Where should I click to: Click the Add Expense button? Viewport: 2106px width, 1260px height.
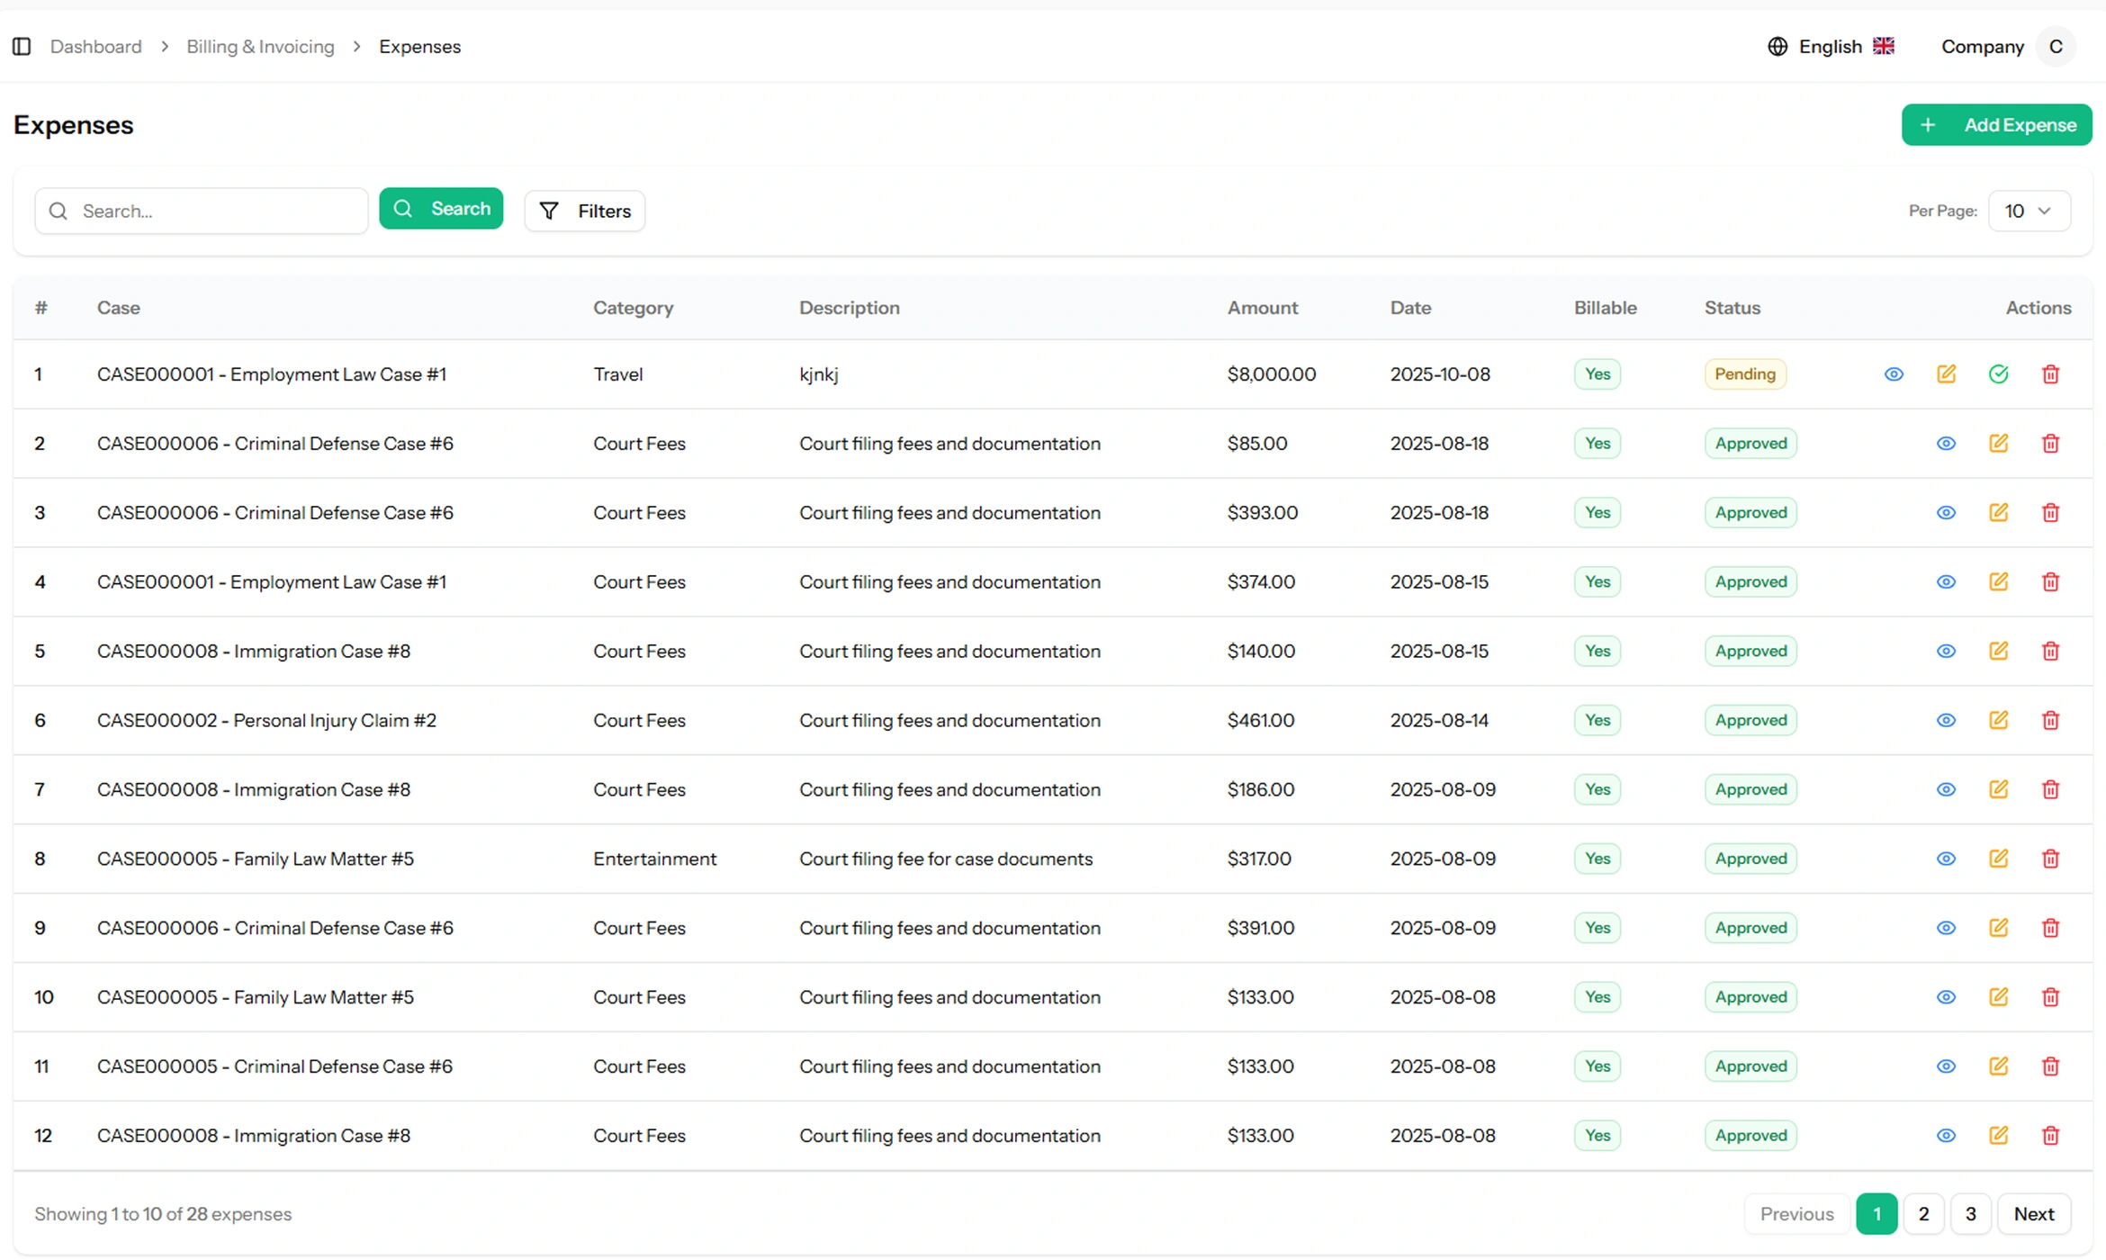point(1996,124)
